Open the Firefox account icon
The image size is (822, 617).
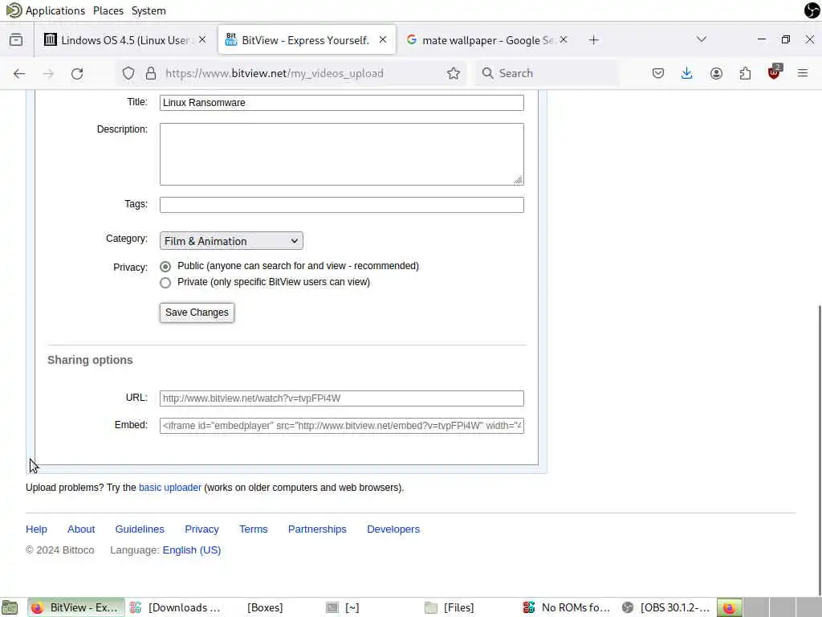point(716,73)
